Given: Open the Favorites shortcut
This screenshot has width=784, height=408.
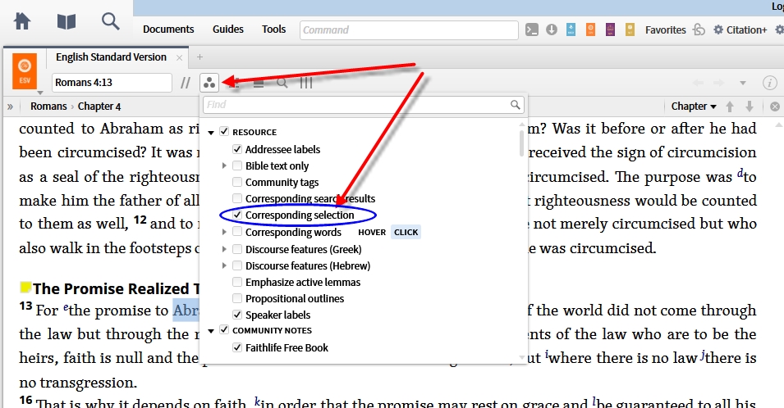Looking at the screenshot, I should coord(666,30).
